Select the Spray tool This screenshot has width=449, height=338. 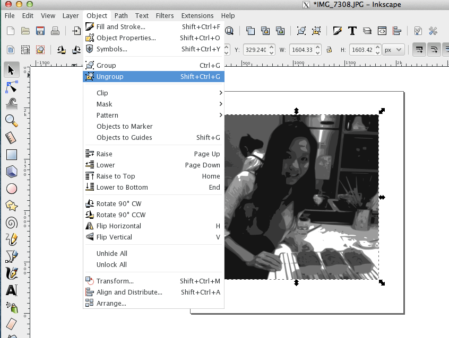tap(12, 307)
